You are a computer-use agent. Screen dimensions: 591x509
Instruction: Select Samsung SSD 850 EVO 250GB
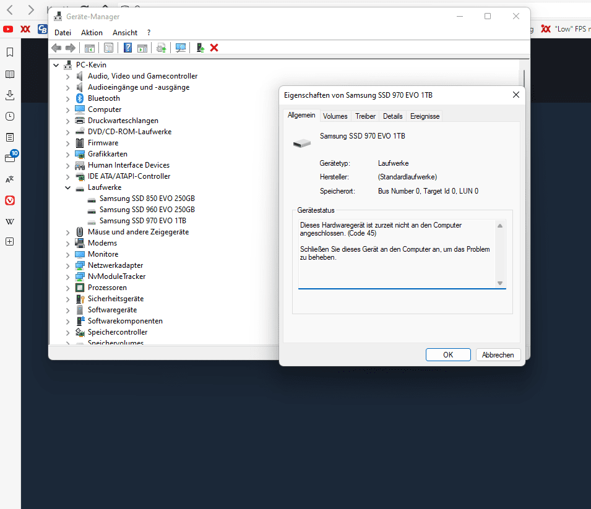click(x=147, y=199)
